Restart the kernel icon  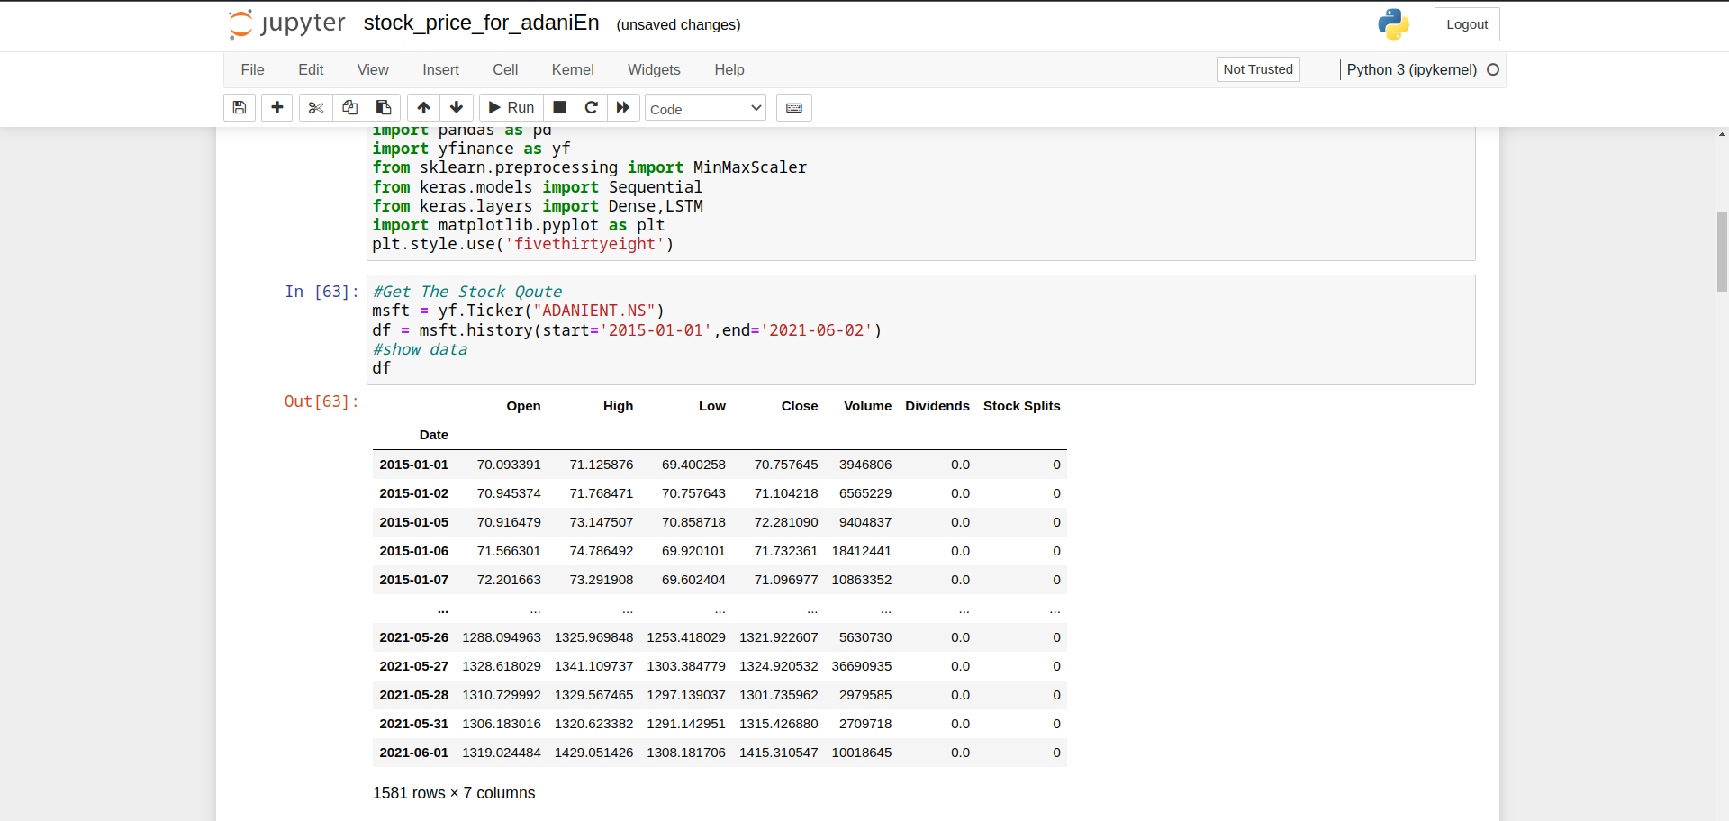click(x=592, y=108)
